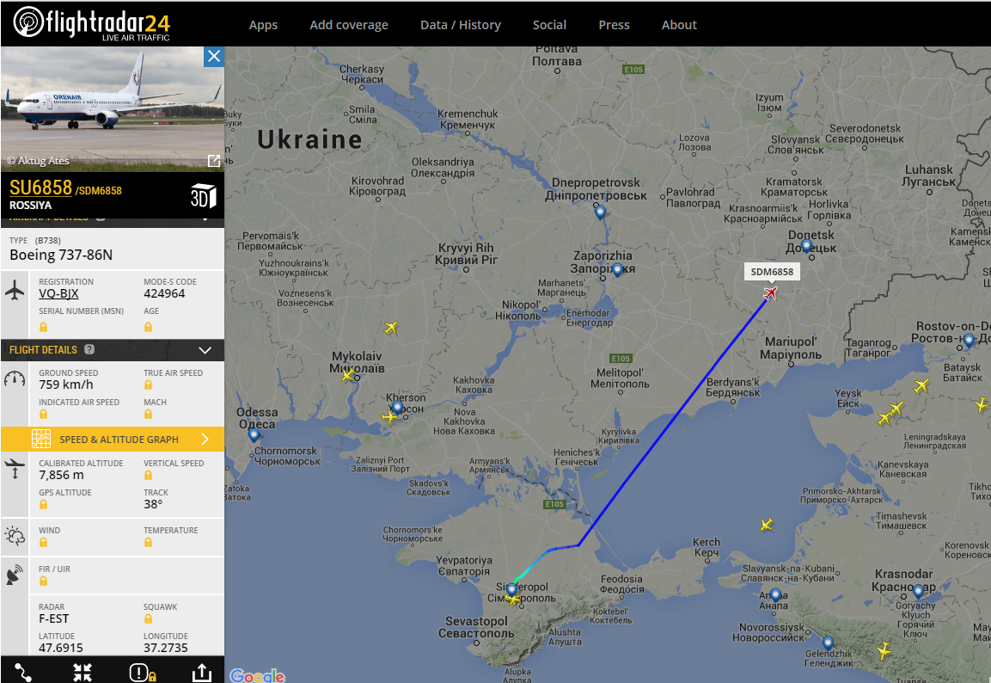
Task: Open the Add coverage menu item
Action: pos(349,25)
